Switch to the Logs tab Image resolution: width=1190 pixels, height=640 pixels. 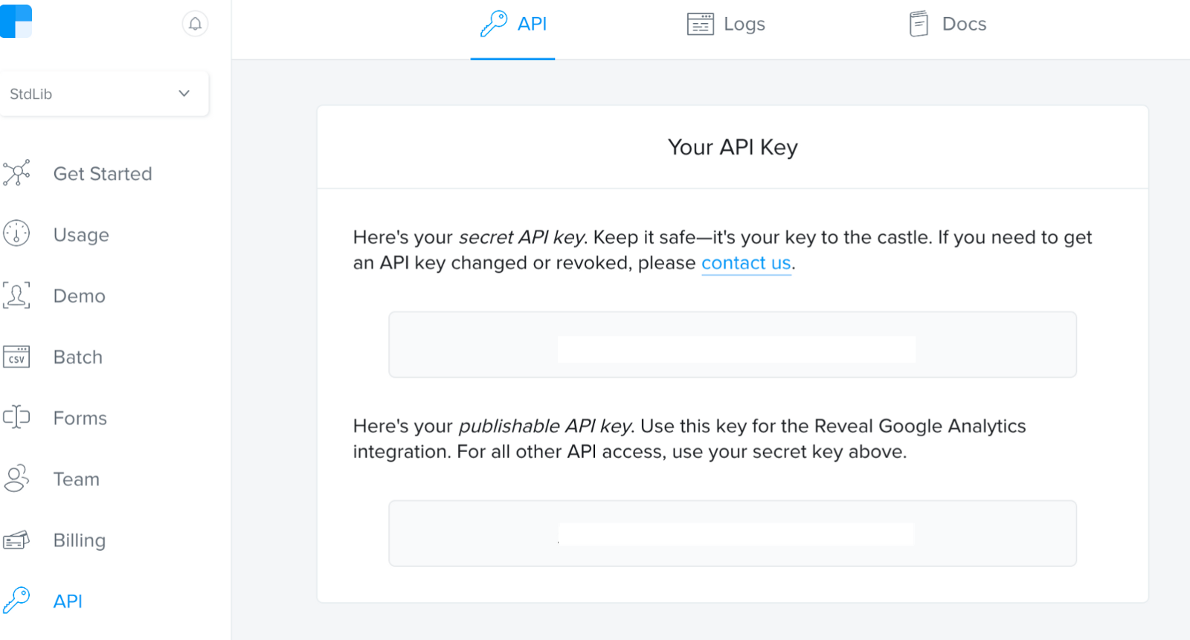727,24
